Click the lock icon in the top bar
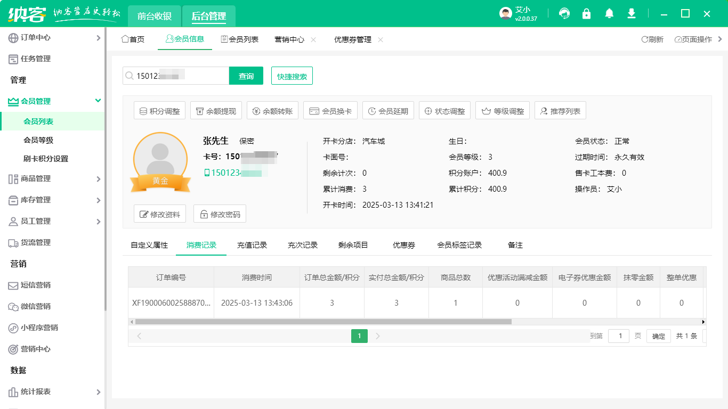Image resolution: width=728 pixels, height=409 pixels. point(586,13)
